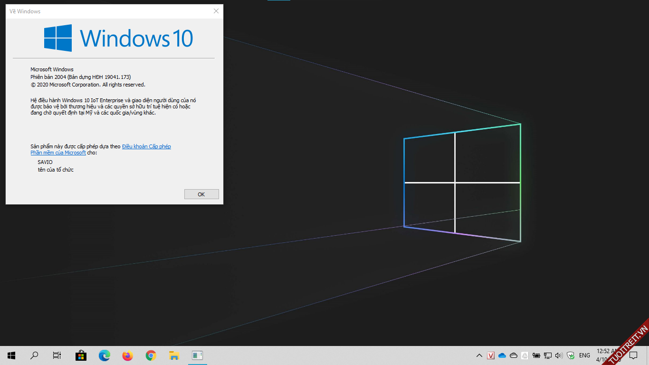Click the OK button in About Windows dialog
Image resolution: width=649 pixels, height=365 pixels.
tap(201, 194)
